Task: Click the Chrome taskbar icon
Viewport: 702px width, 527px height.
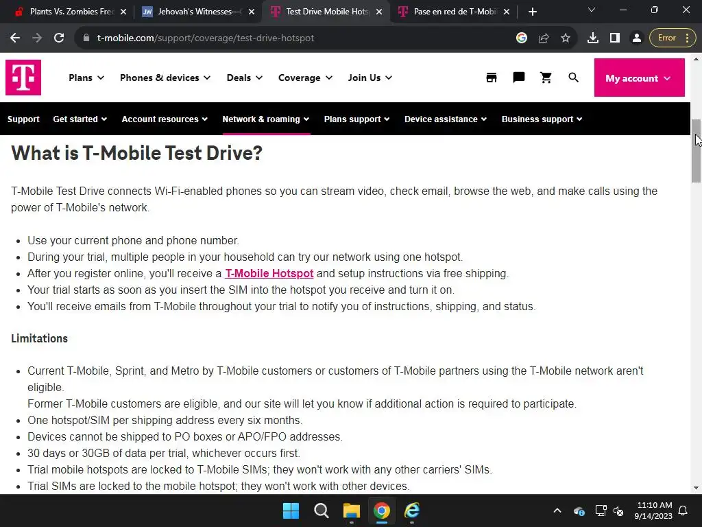Action: tap(381, 511)
